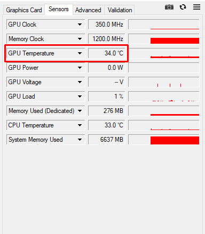Take a screenshot with the camera icon
Viewport: 205px width, 234px height.
click(x=169, y=7)
